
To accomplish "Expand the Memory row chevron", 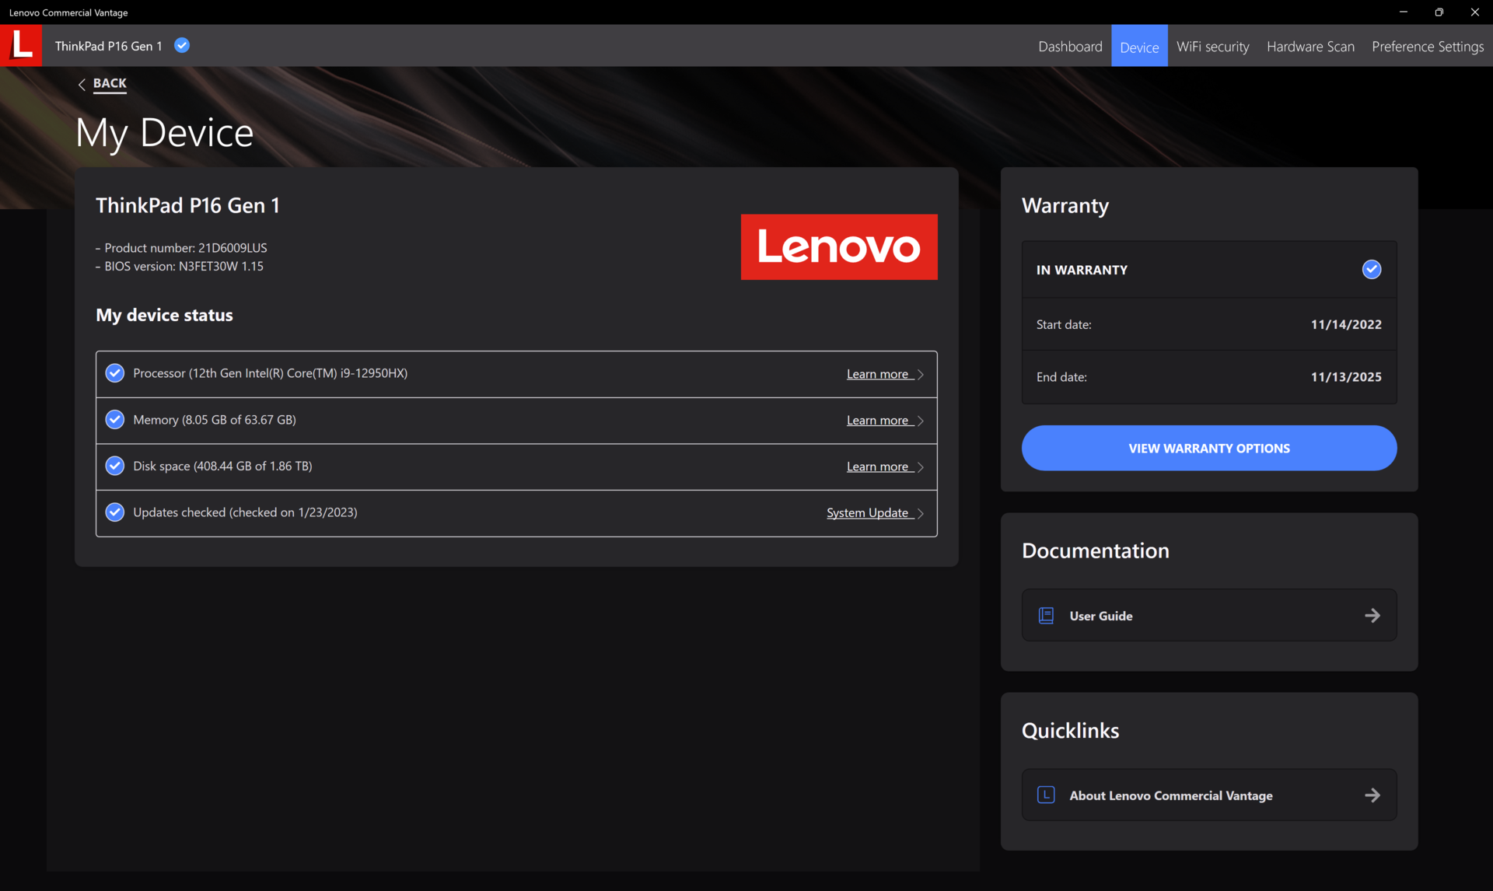I will [x=921, y=421].
